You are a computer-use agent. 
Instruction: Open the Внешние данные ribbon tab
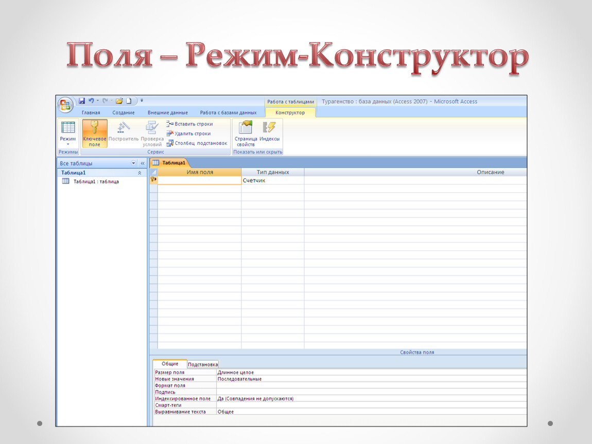tap(168, 113)
